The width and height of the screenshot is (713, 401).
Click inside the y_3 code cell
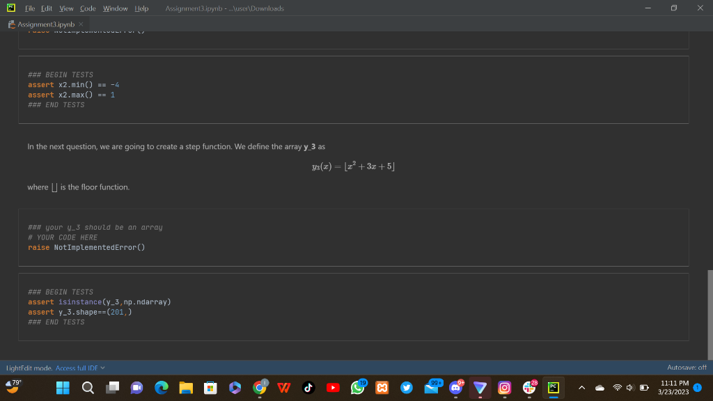coord(209,237)
